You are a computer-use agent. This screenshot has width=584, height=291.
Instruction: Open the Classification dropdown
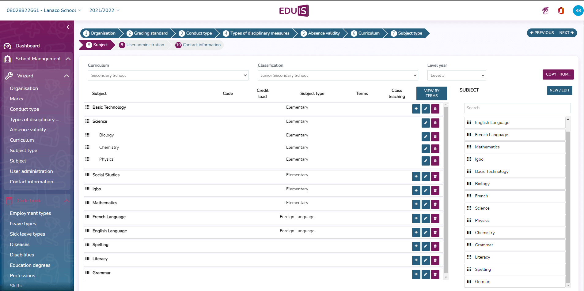[338, 75]
